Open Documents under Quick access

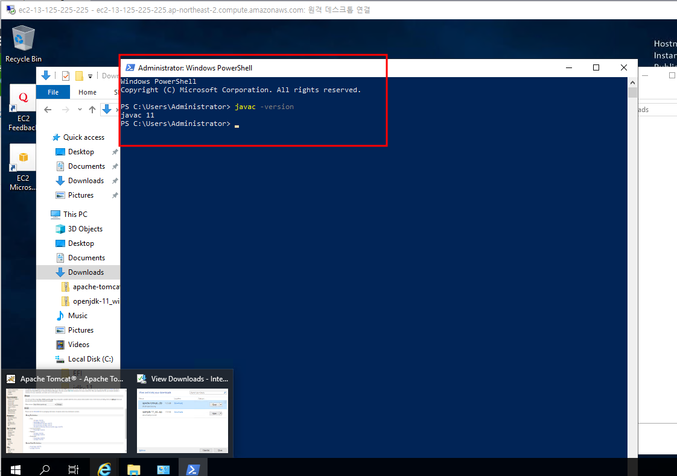coord(80,166)
